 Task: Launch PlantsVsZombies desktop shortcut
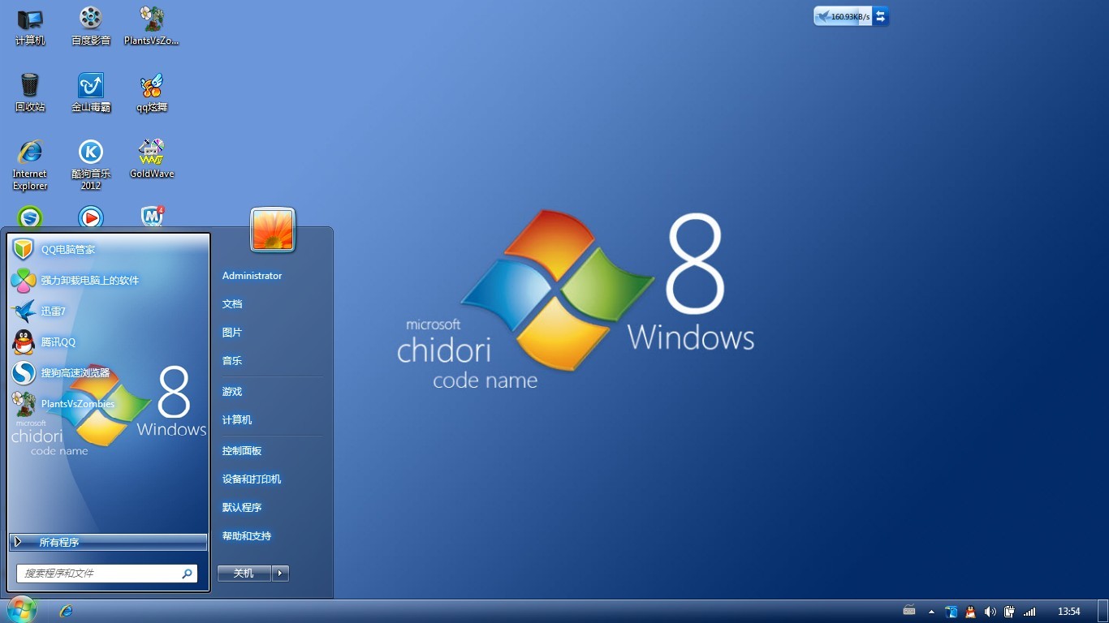(x=152, y=26)
